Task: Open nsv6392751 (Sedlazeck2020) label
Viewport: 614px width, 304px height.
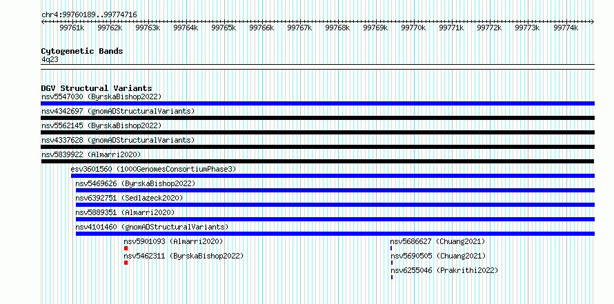Action: pos(129,198)
